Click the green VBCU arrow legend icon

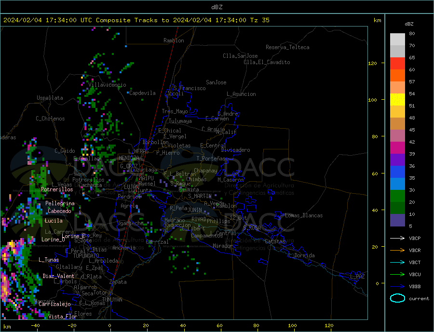tap(397, 275)
